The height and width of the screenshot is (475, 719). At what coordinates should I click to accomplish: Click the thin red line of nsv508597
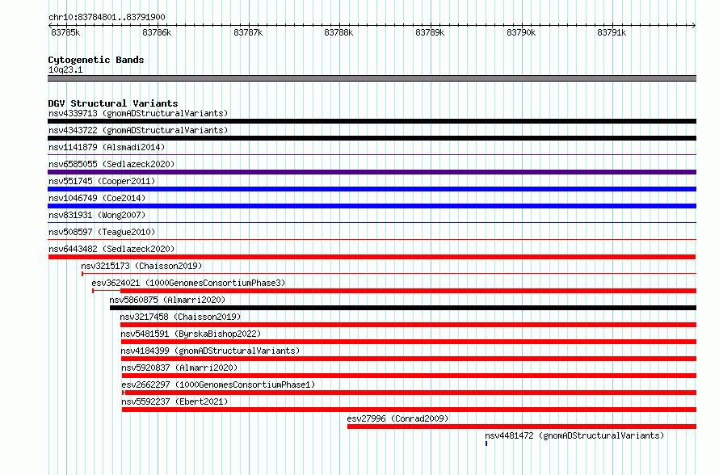tap(372, 240)
